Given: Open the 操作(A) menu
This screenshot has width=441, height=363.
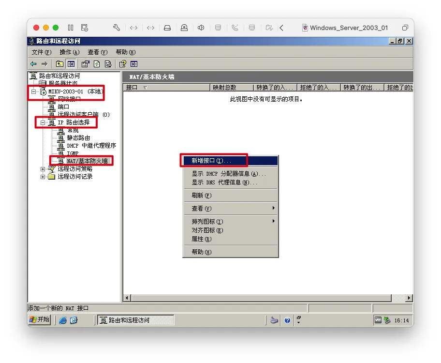Looking at the screenshot, I should (70, 52).
